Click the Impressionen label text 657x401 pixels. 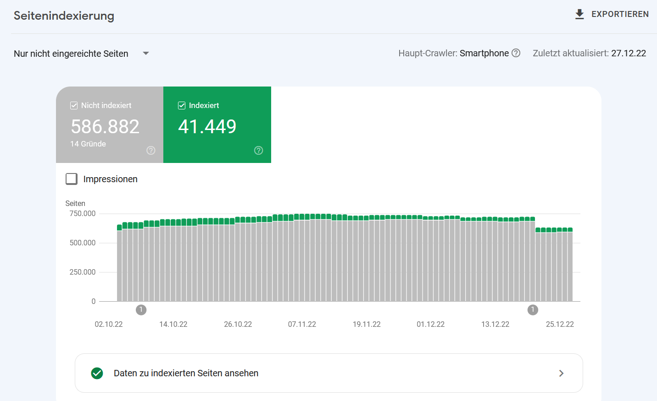click(x=111, y=179)
